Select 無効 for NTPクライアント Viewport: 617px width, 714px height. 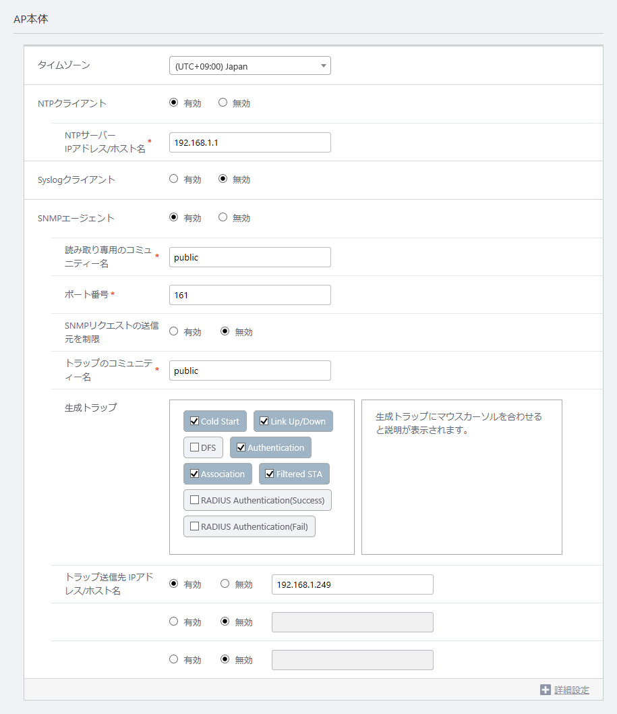pos(223,103)
